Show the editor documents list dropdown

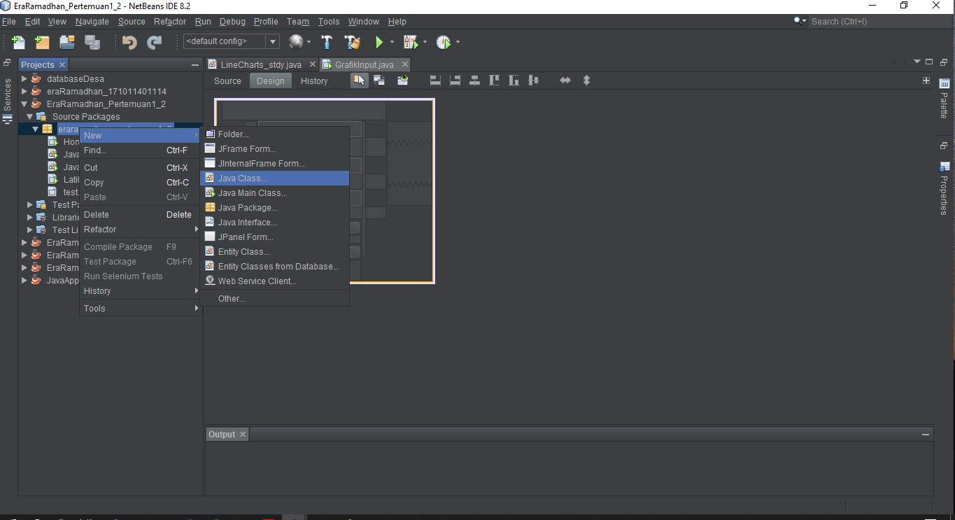[917, 62]
